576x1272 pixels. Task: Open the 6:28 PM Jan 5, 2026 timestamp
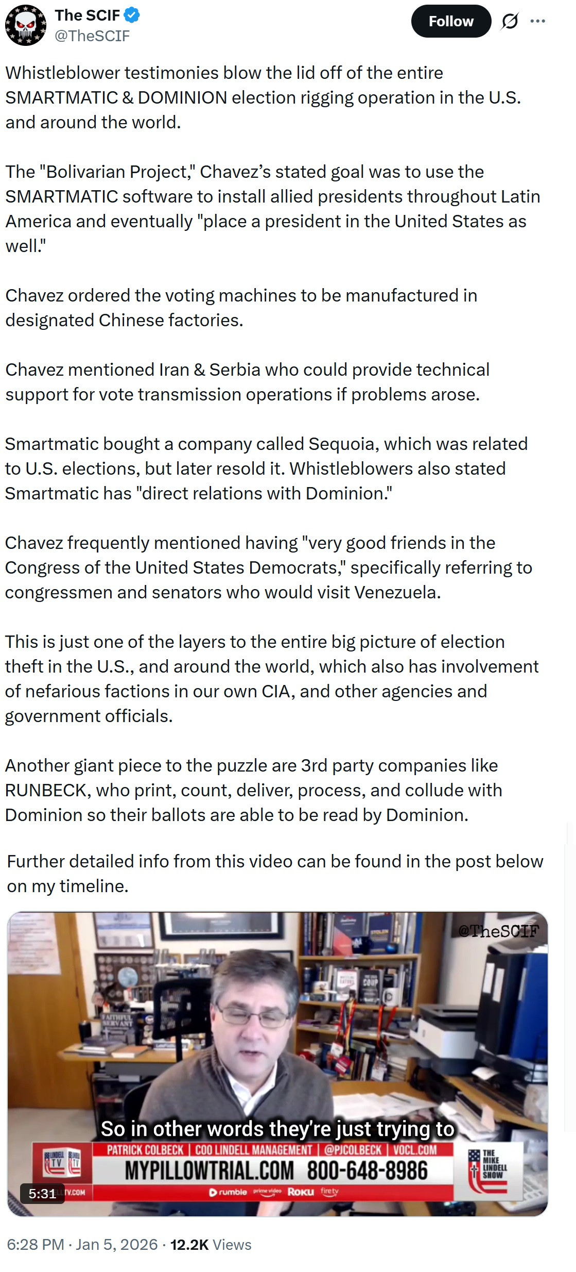click(x=82, y=1245)
